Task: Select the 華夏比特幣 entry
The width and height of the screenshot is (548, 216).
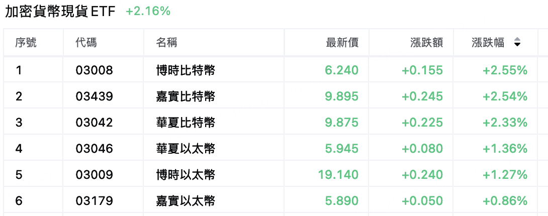Action: coord(186,122)
